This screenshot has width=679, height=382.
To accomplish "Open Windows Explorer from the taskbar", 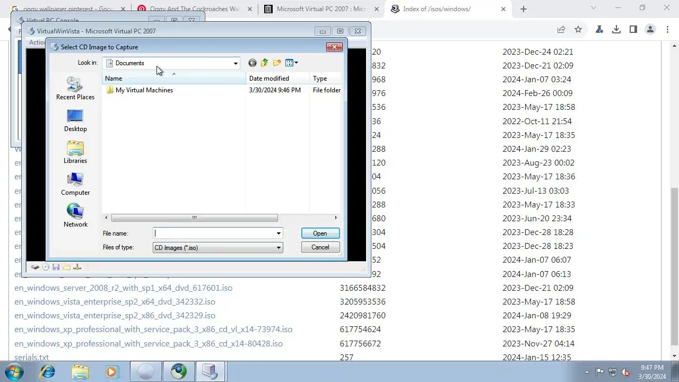I will [80, 372].
